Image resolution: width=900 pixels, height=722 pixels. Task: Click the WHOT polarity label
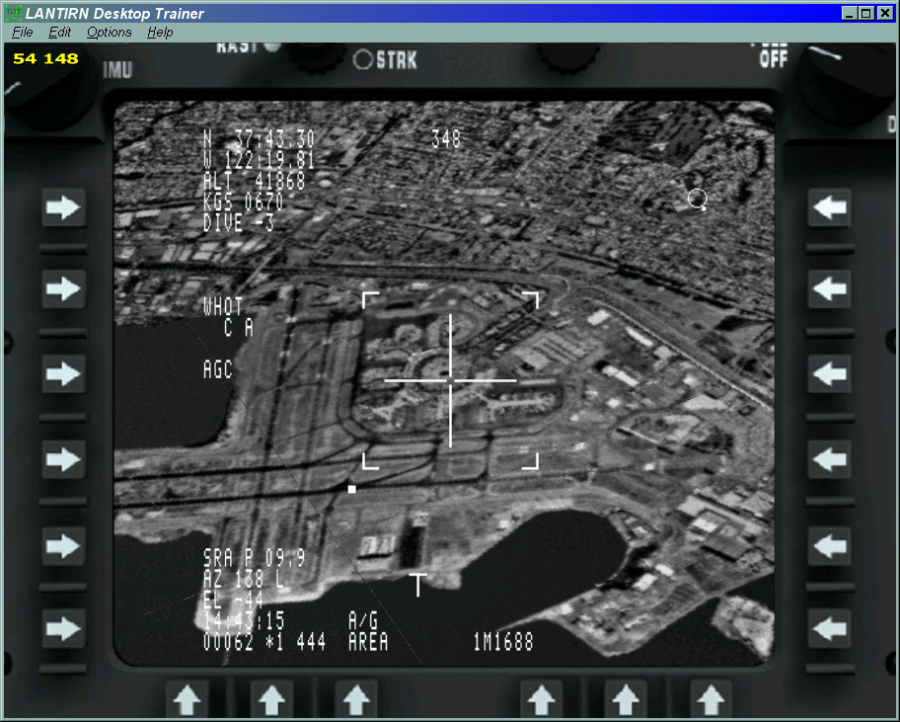tap(223, 307)
